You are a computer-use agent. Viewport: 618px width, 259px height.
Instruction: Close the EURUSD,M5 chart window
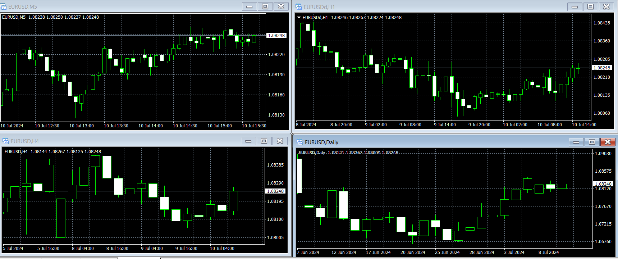[x=281, y=6]
